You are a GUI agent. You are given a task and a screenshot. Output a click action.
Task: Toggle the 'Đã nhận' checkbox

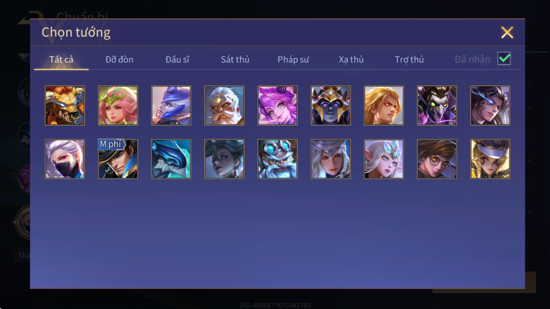(x=504, y=59)
